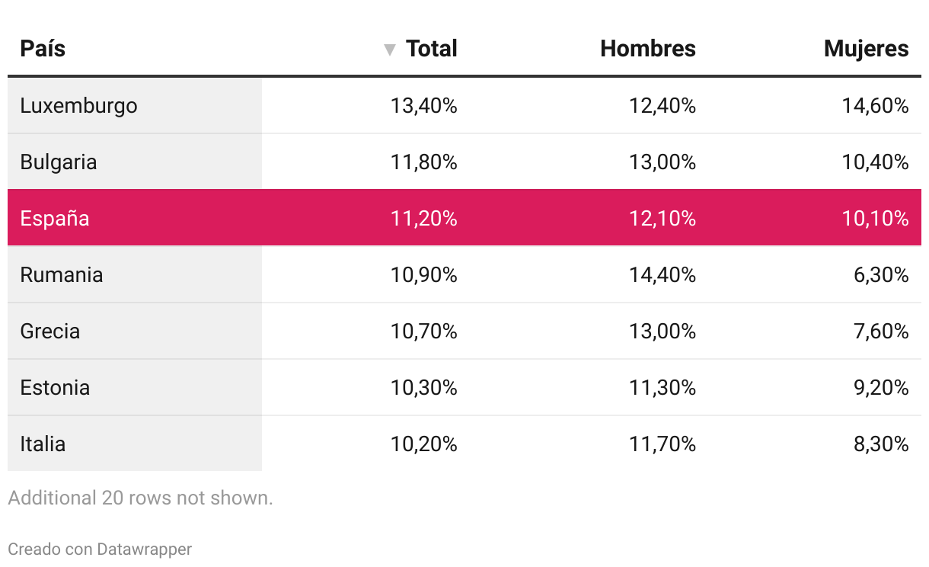Screen dimensions: 929x567
Task: Click the Italia country cell
Action: click(43, 444)
